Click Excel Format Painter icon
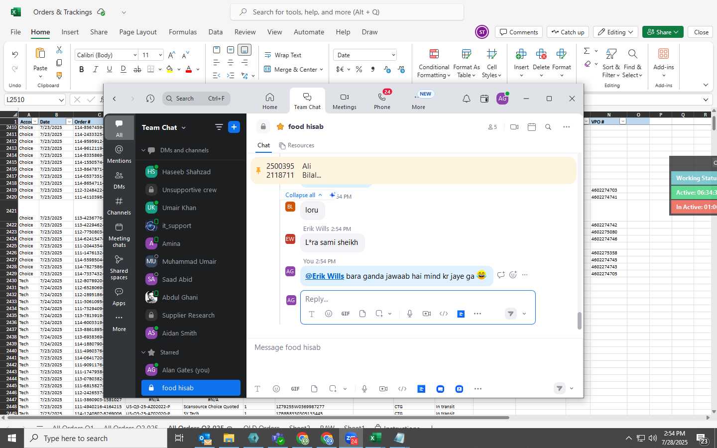 [59, 76]
